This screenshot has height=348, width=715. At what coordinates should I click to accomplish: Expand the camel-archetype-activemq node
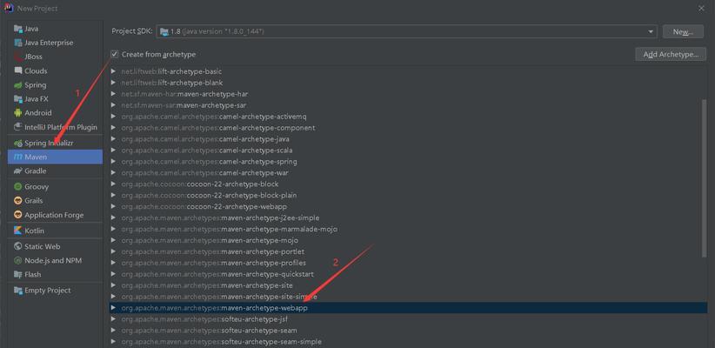(x=113, y=117)
